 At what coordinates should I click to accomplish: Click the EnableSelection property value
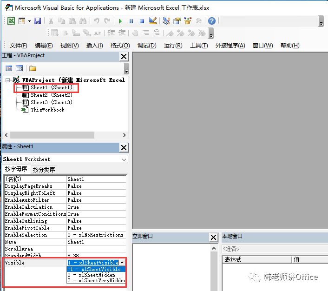point(97,235)
